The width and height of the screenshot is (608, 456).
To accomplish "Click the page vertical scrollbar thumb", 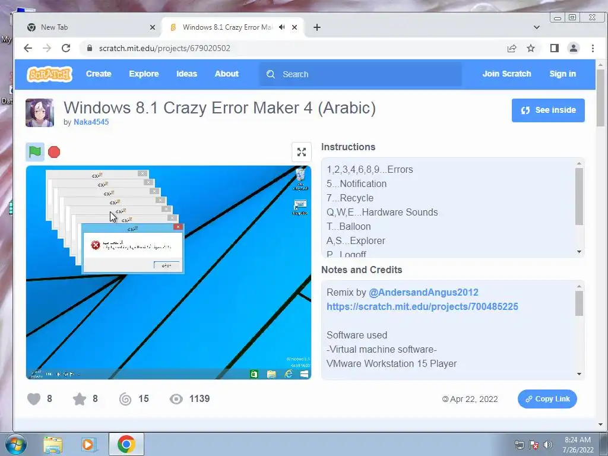I will [601, 98].
